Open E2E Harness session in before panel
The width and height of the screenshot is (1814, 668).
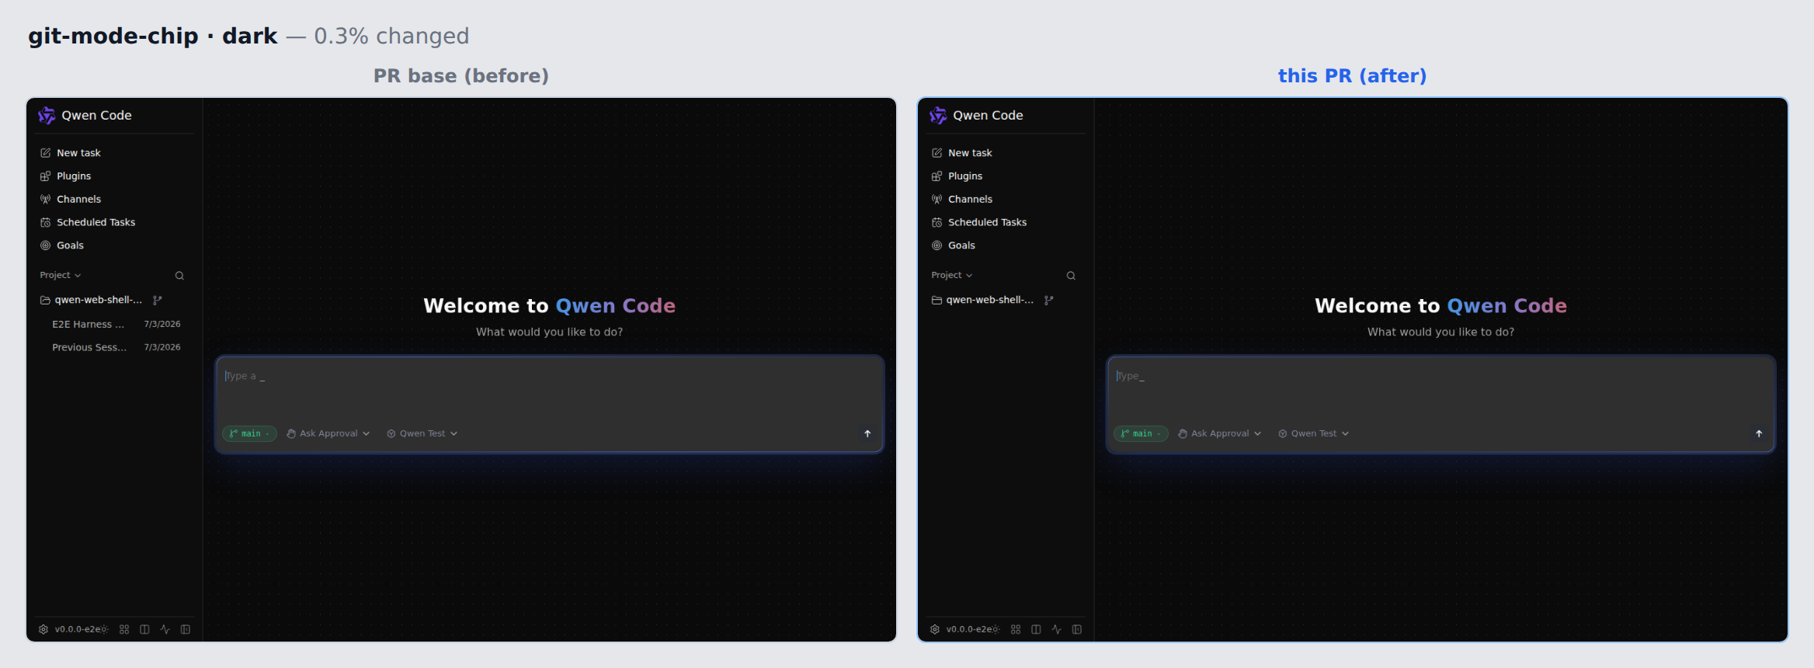[116, 325]
